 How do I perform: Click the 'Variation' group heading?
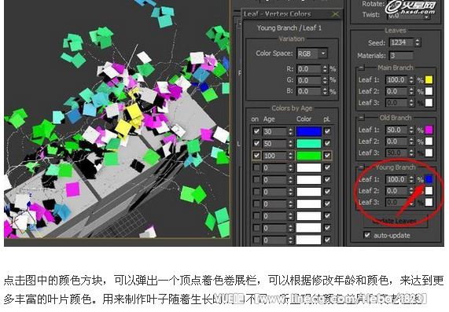pos(292,39)
